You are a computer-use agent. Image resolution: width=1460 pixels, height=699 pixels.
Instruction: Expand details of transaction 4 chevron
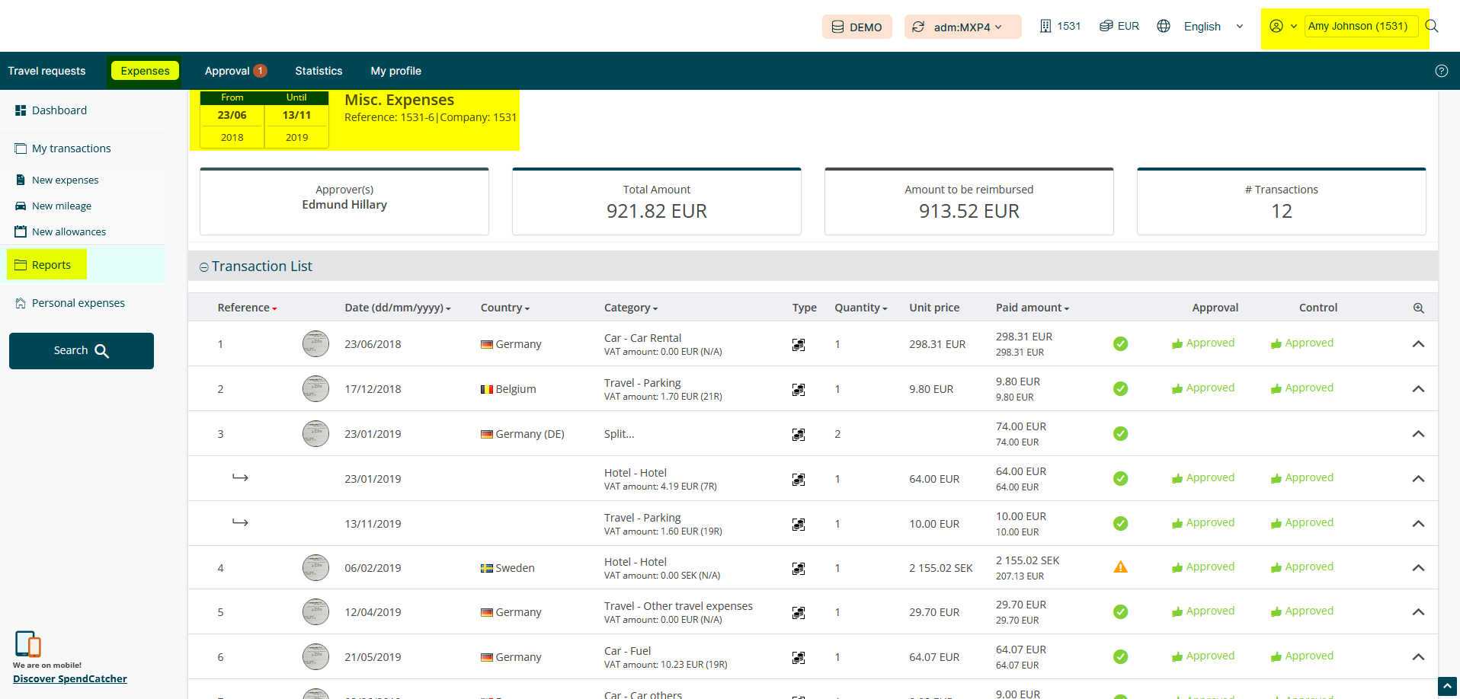pyautogui.click(x=1417, y=568)
